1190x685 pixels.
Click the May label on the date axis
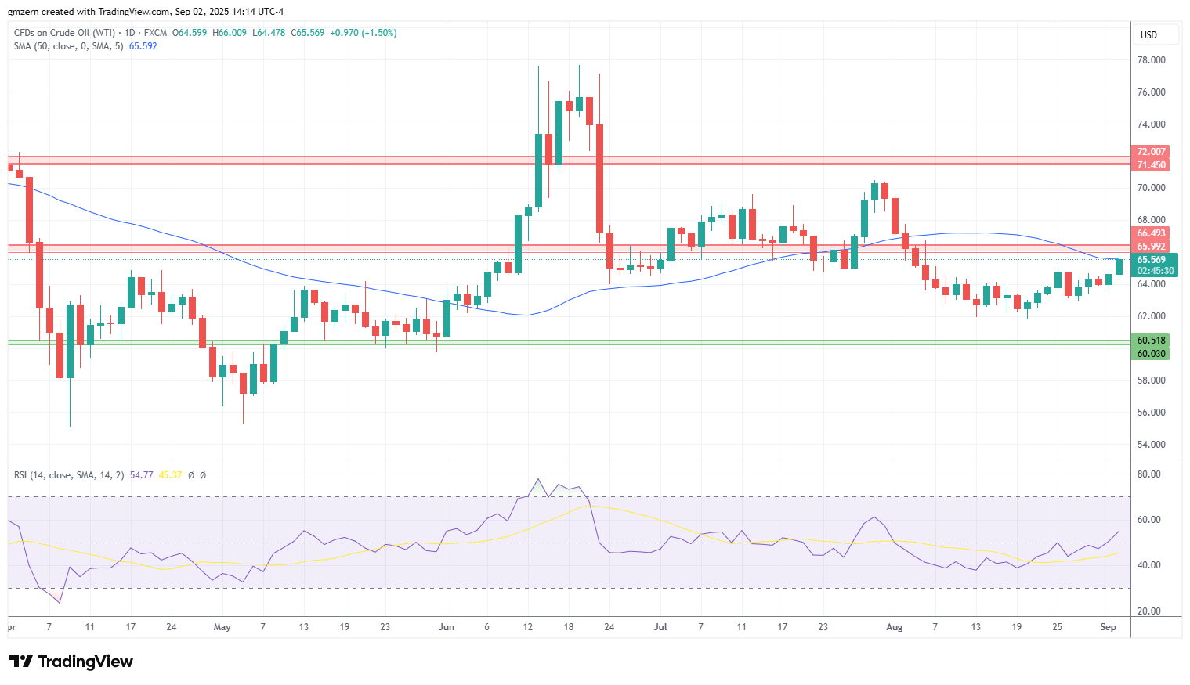coord(222,627)
